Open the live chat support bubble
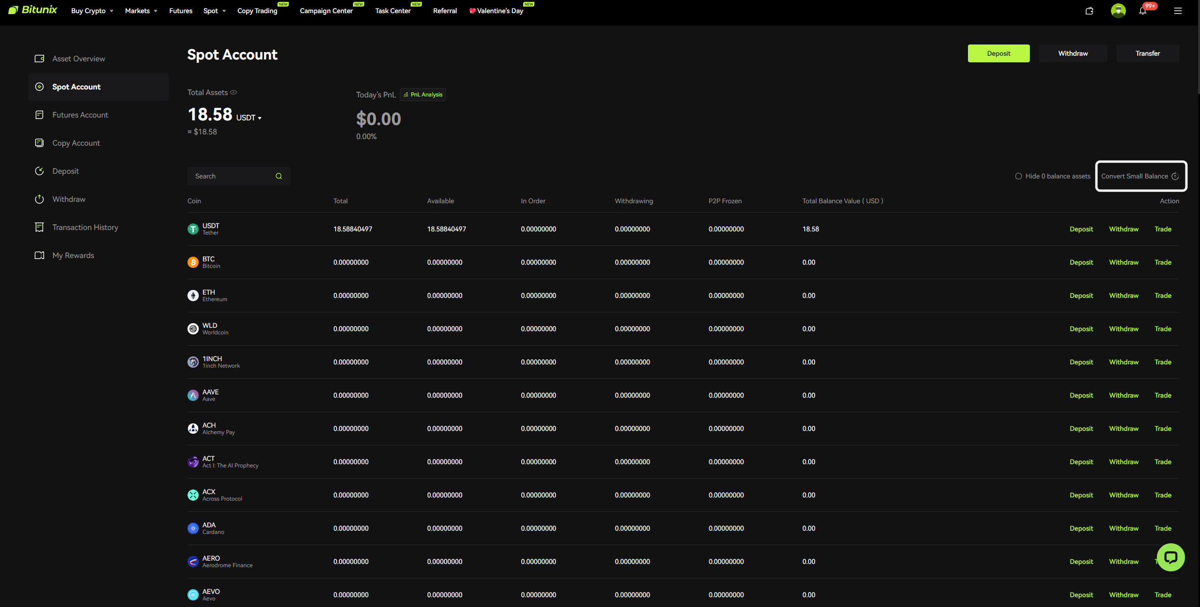The width and height of the screenshot is (1200, 607). coord(1170,557)
